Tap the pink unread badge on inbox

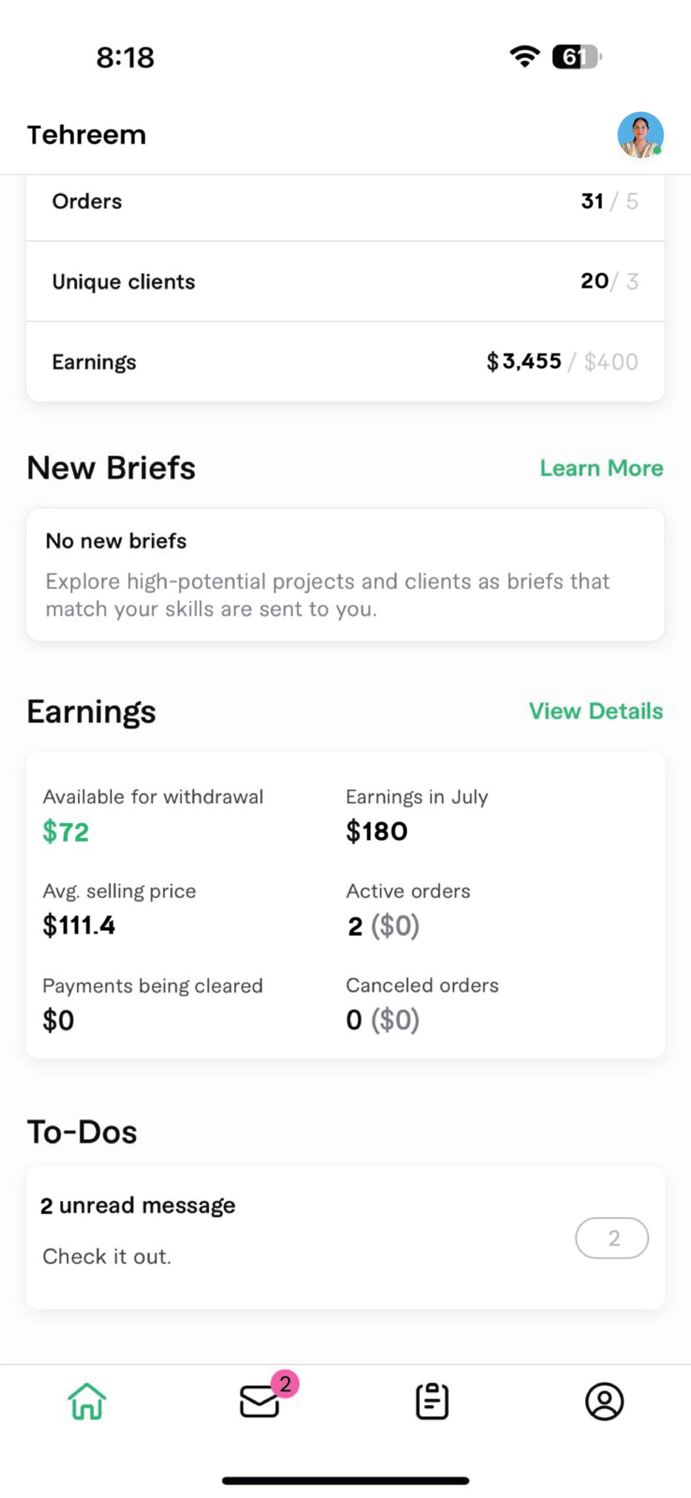[285, 1383]
